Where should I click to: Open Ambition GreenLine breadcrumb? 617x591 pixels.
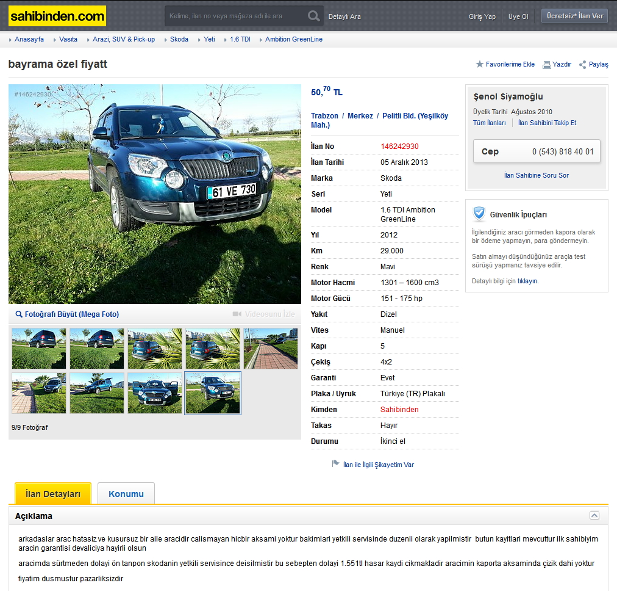pyautogui.click(x=293, y=40)
